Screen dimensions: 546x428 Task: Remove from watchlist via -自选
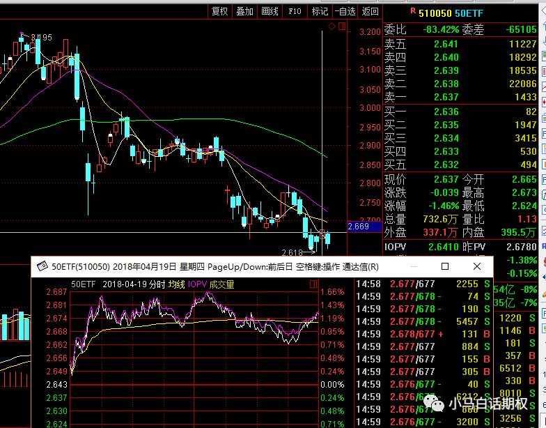345,11
